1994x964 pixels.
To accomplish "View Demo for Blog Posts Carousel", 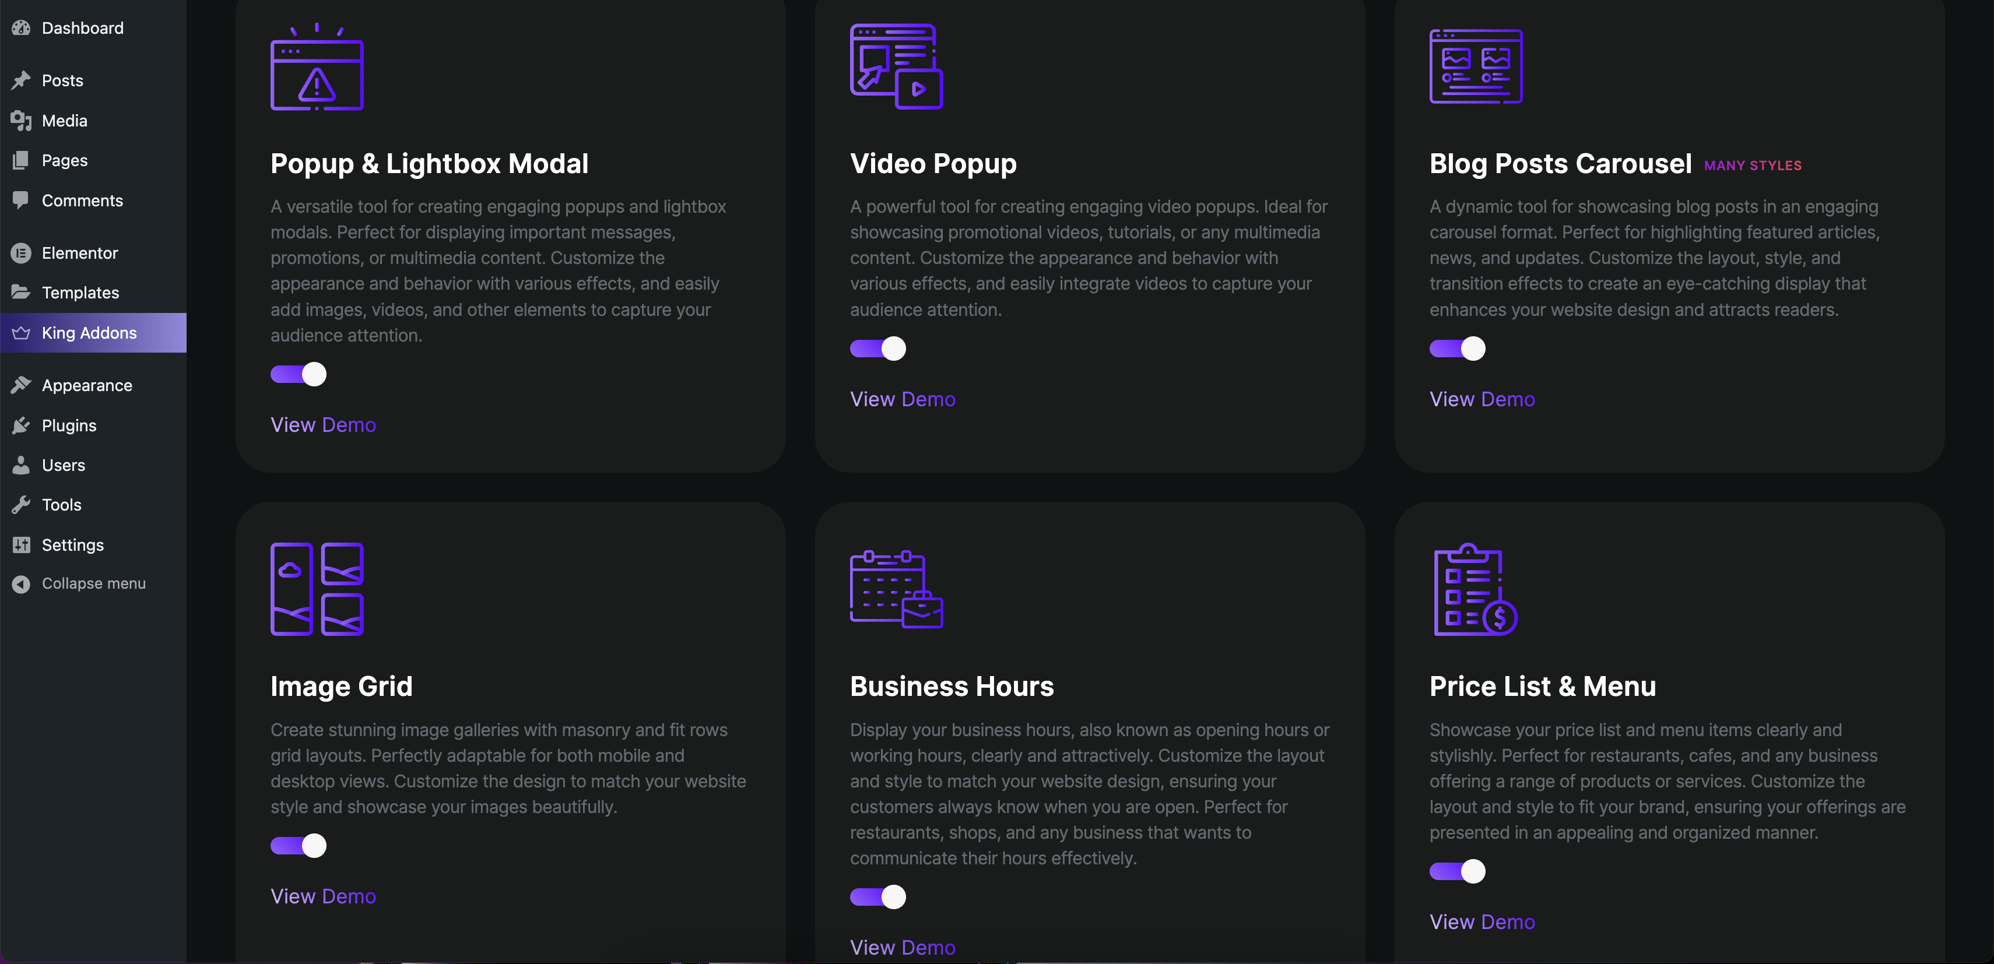I will [x=1482, y=399].
